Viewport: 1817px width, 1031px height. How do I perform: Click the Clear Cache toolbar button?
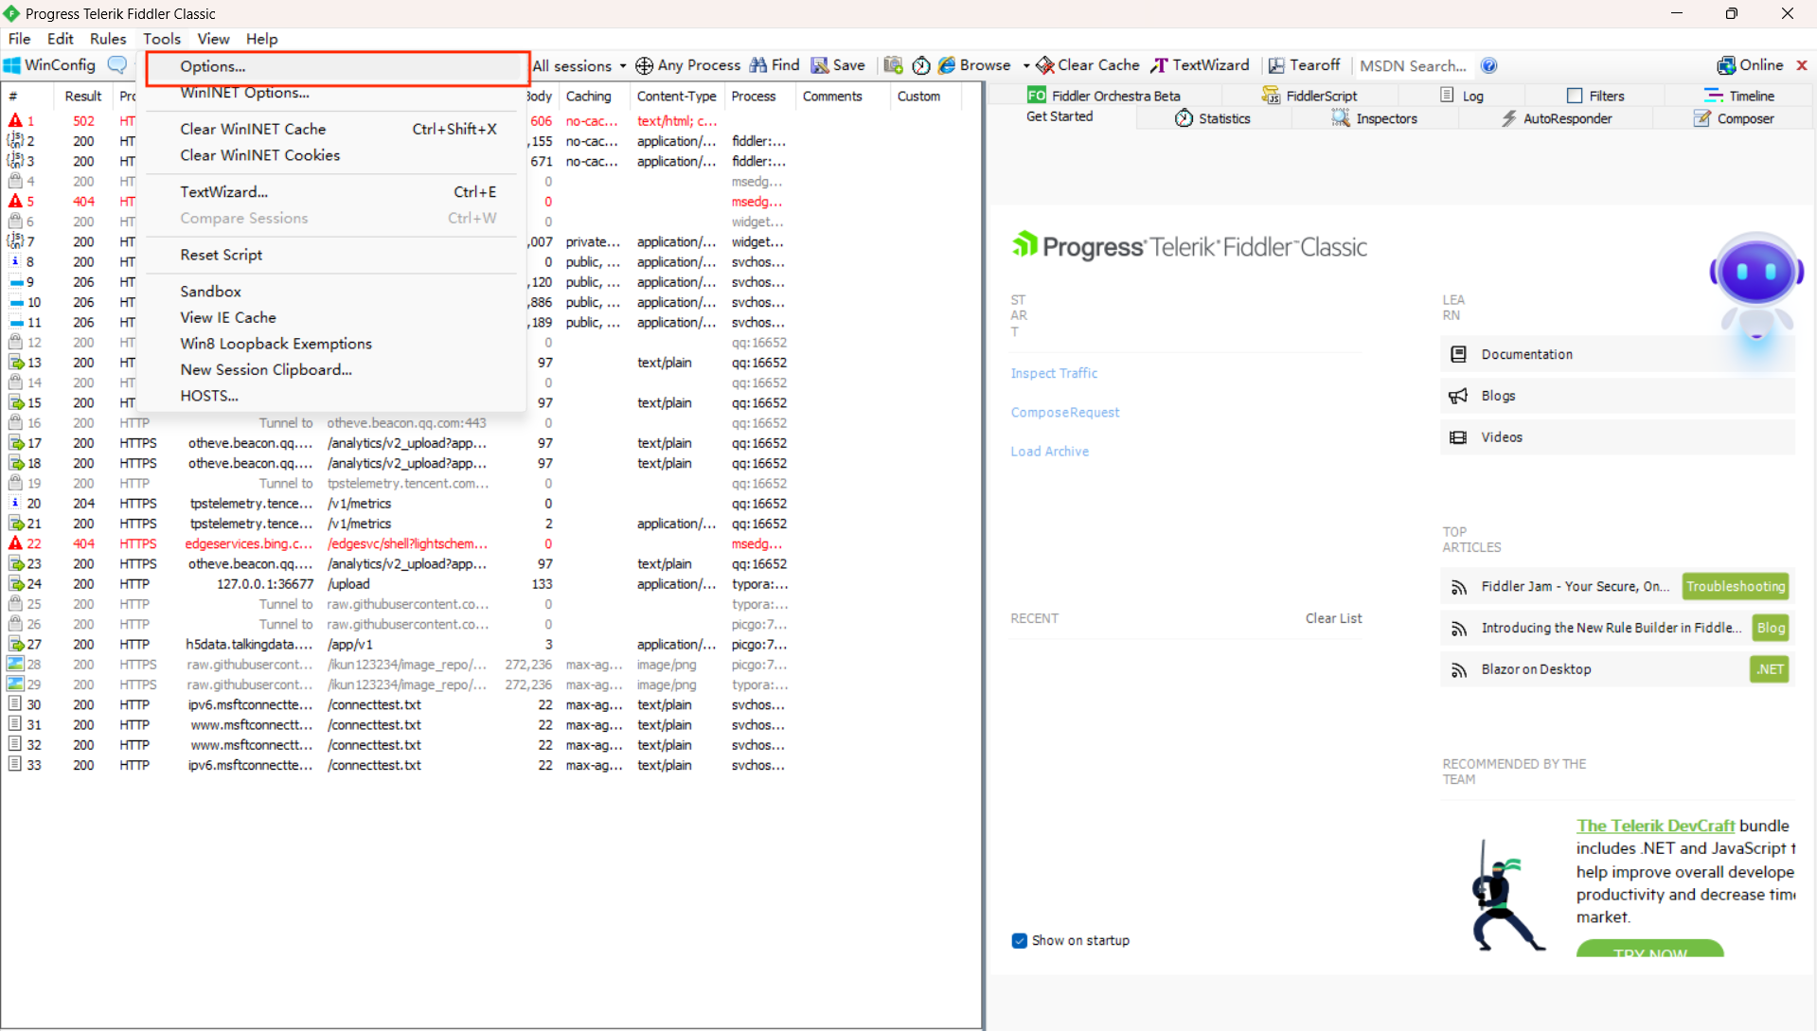click(1088, 65)
